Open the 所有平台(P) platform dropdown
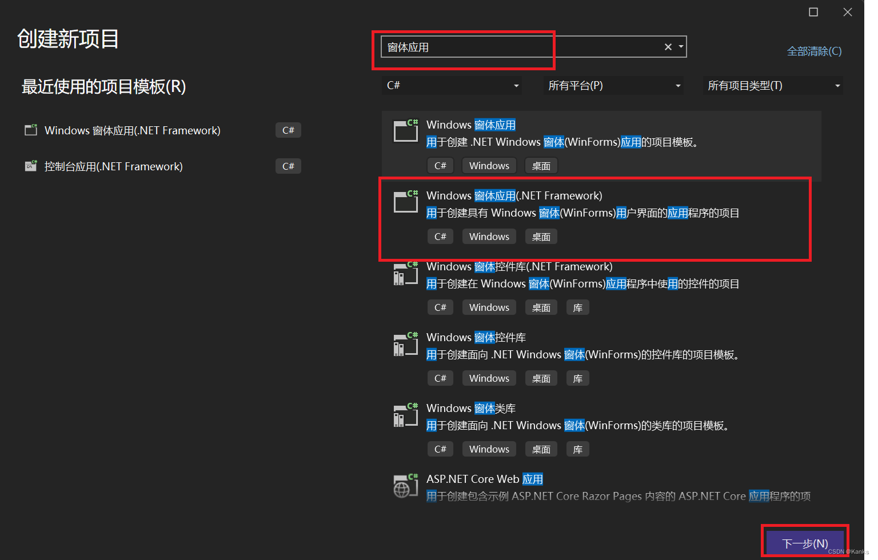The height and width of the screenshot is (560, 878). tap(614, 86)
